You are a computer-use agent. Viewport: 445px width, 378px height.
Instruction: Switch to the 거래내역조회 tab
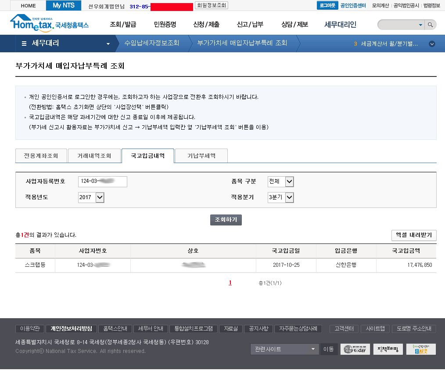coord(94,156)
